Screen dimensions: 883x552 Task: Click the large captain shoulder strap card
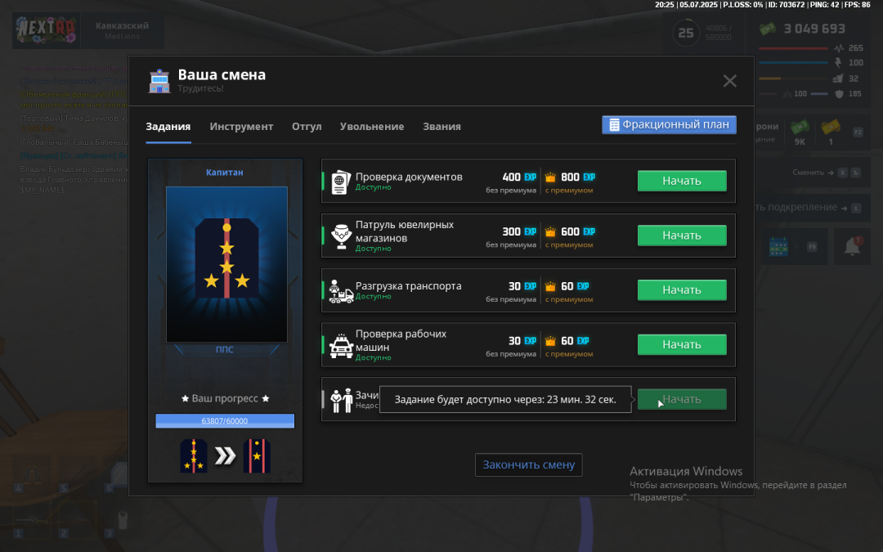226,264
